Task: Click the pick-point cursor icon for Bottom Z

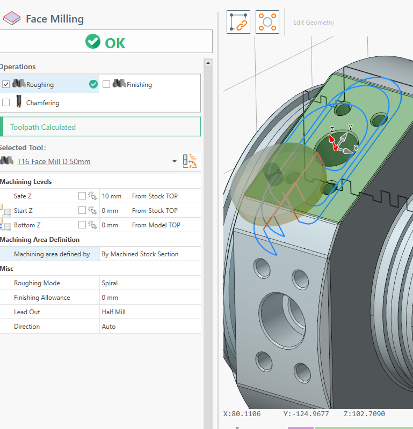Action: 92,225
